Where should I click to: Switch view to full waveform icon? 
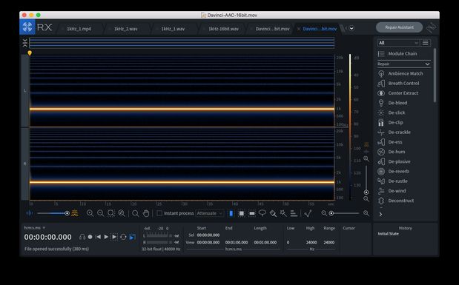click(29, 213)
